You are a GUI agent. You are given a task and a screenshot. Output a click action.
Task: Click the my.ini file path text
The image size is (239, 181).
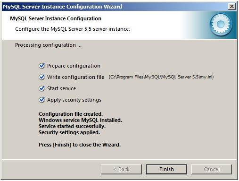(161, 77)
